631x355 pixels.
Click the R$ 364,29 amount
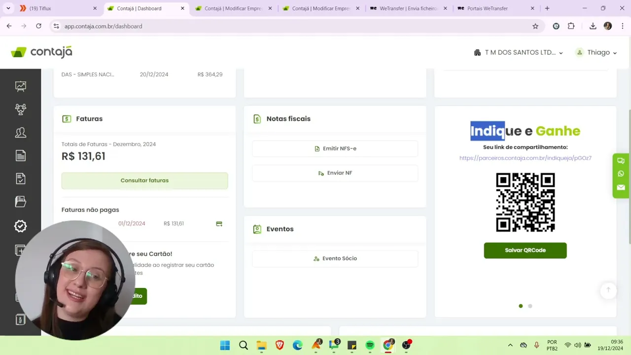[210, 74]
